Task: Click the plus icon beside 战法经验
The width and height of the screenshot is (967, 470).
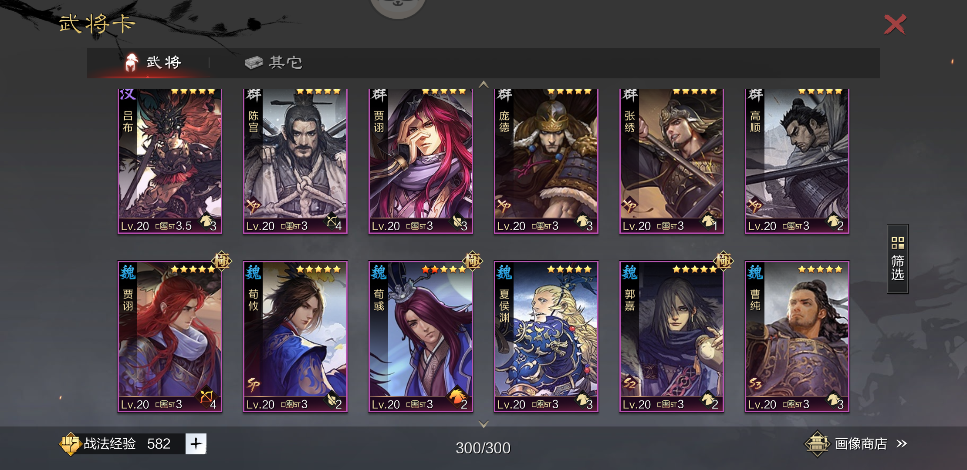Action: [x=196, y=443]
